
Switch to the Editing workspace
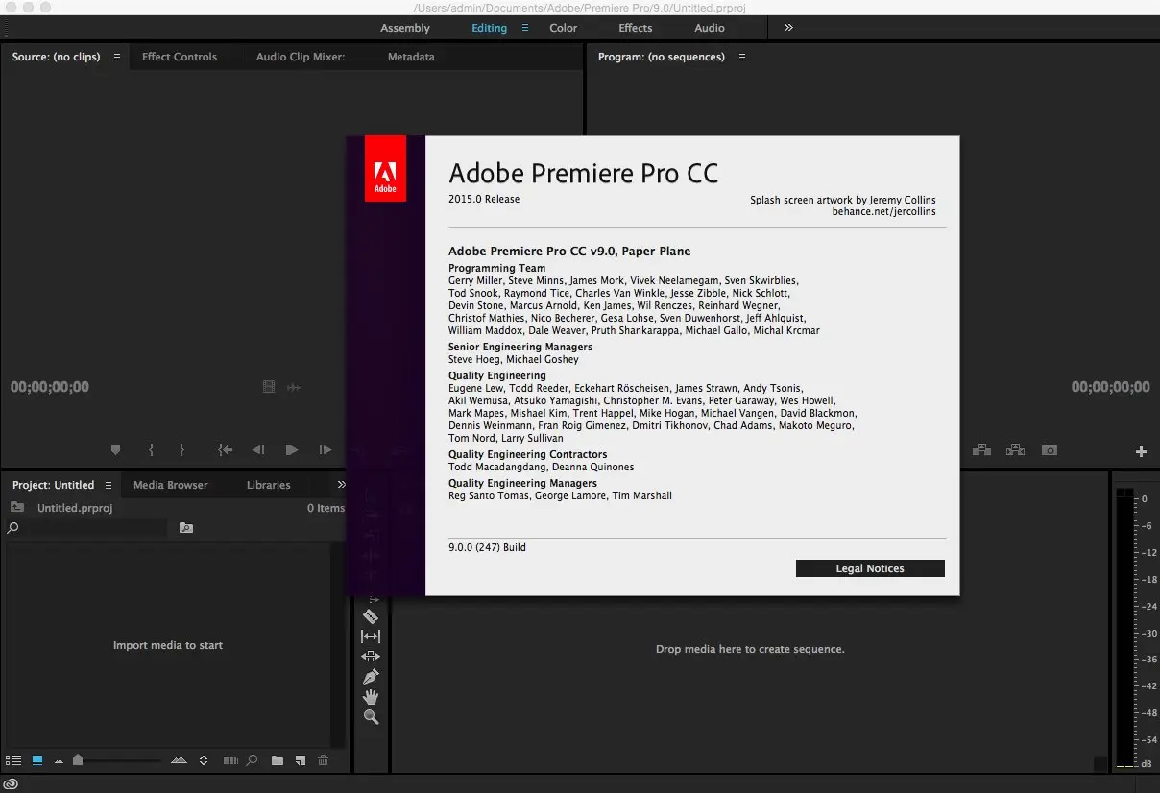pos(489,28)
